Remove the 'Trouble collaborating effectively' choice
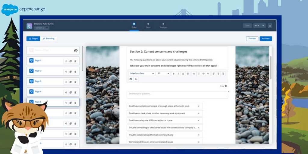The height and width of the screenshot is (154, 308). pyautogui.click(x=199, y=135)
